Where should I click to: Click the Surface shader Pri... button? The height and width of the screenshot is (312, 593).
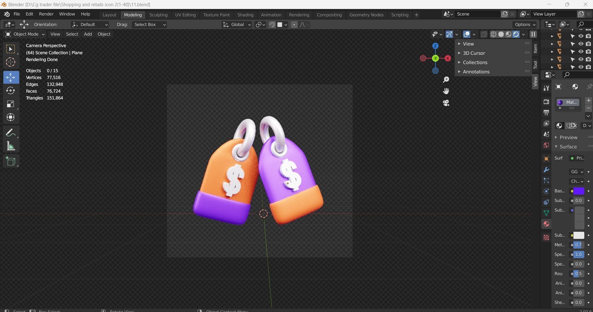(577, 158)
